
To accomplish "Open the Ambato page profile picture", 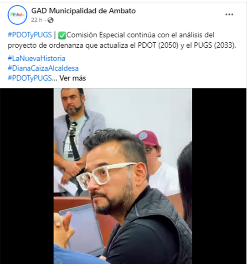I will pos(17,15).
